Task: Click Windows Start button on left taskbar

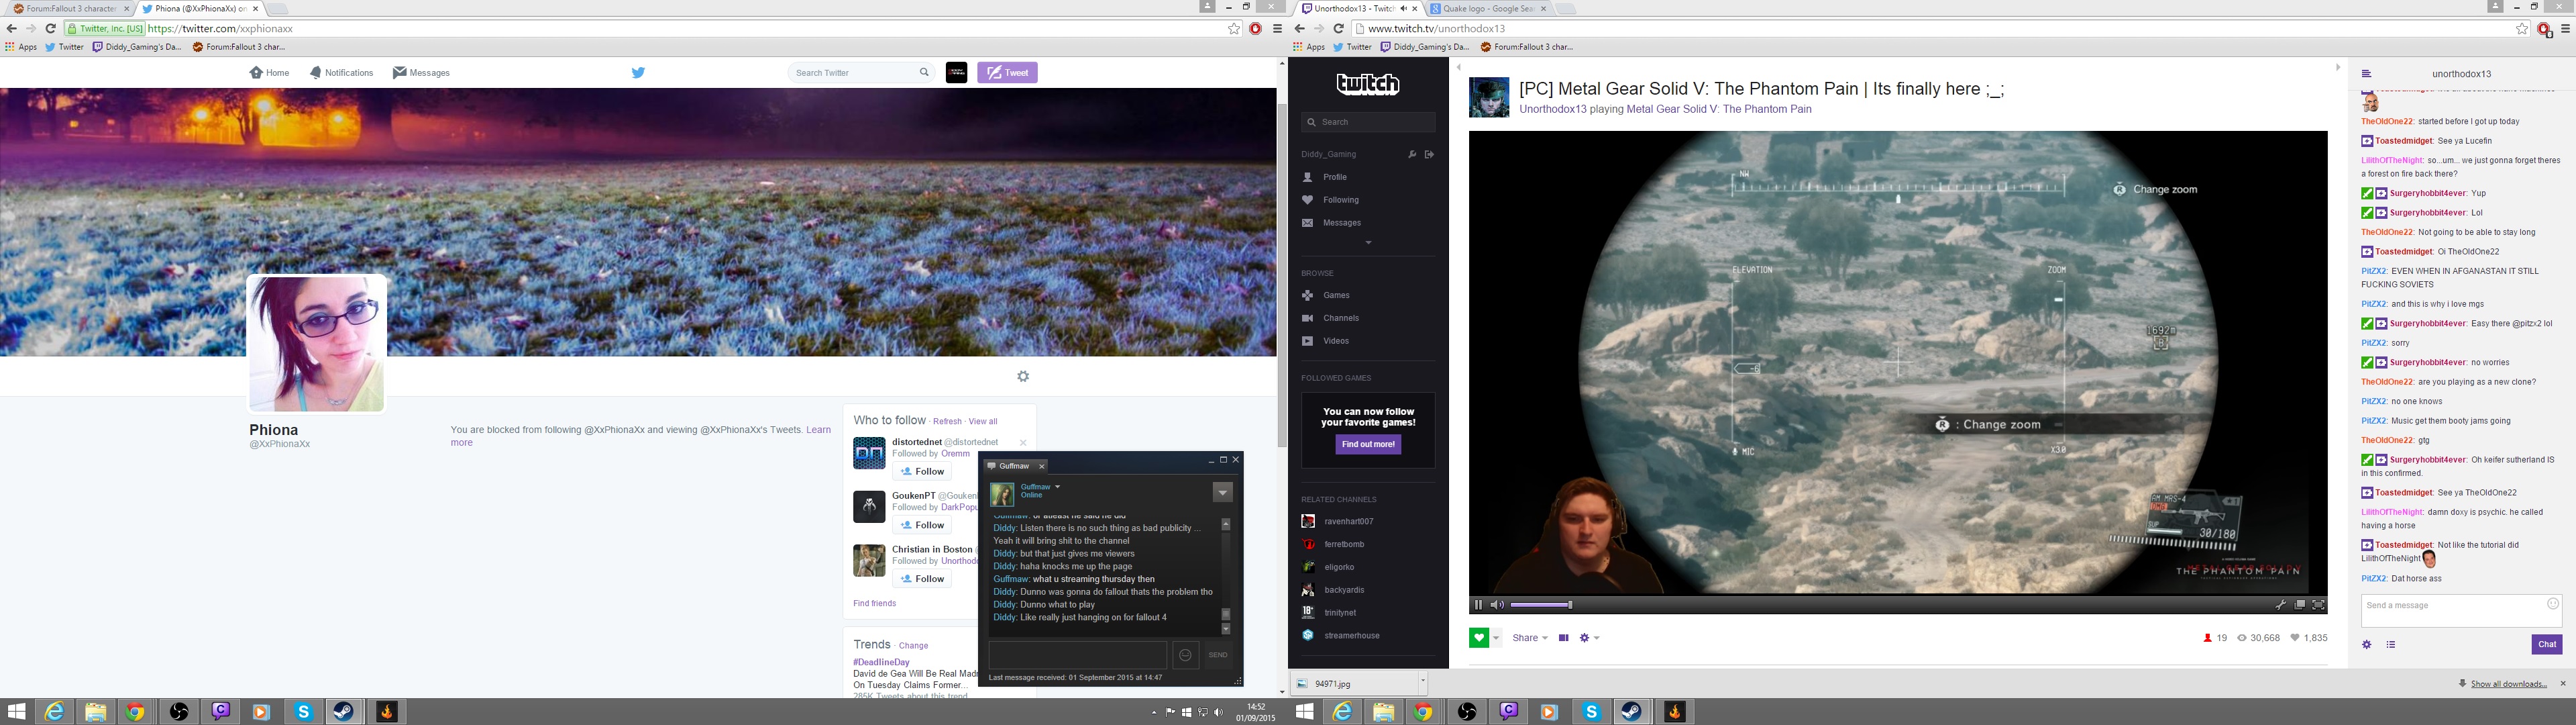Action: [x=17, y=712]
